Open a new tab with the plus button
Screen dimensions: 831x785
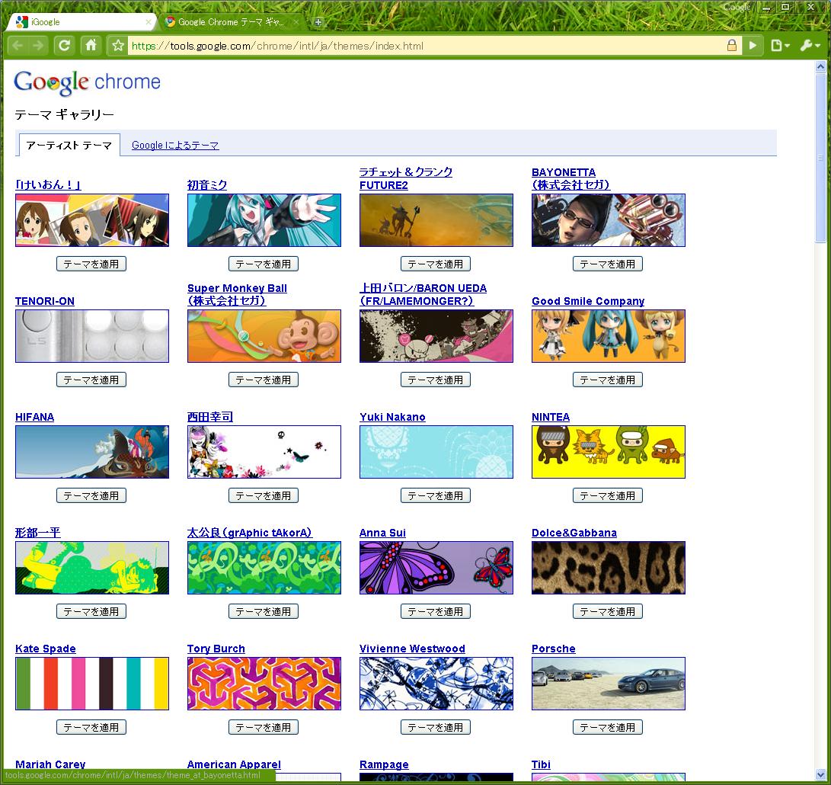[x=318, y=22]
